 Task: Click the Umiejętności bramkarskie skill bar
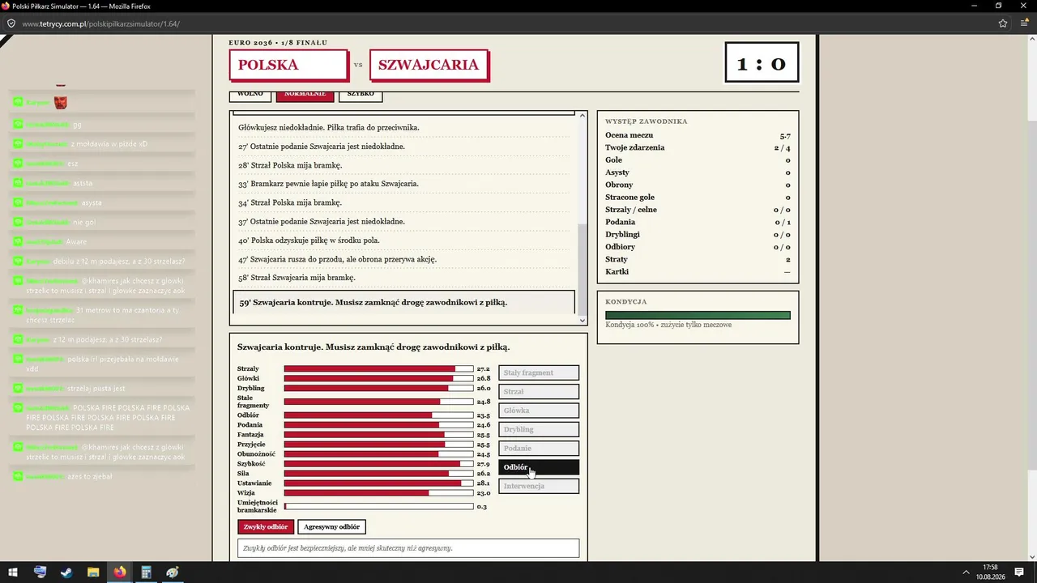click(x=378, y=507)
